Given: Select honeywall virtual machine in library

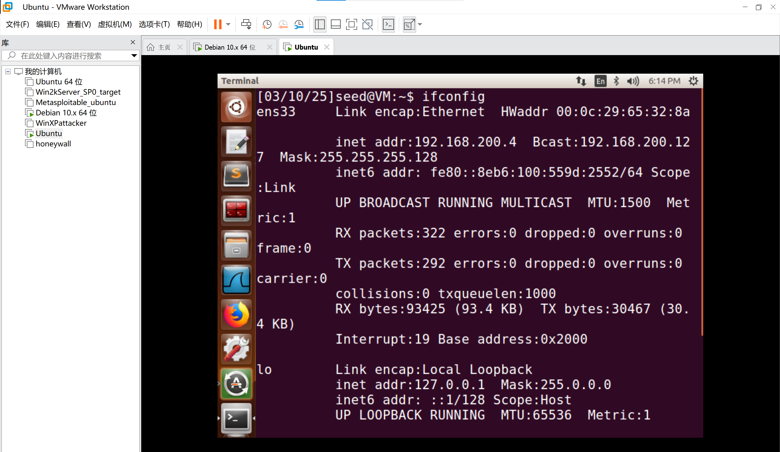Looking at the screenshot, I should (53, 144).
